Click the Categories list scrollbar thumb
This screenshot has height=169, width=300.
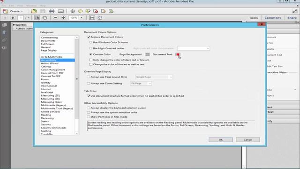(x=77, y=79)
